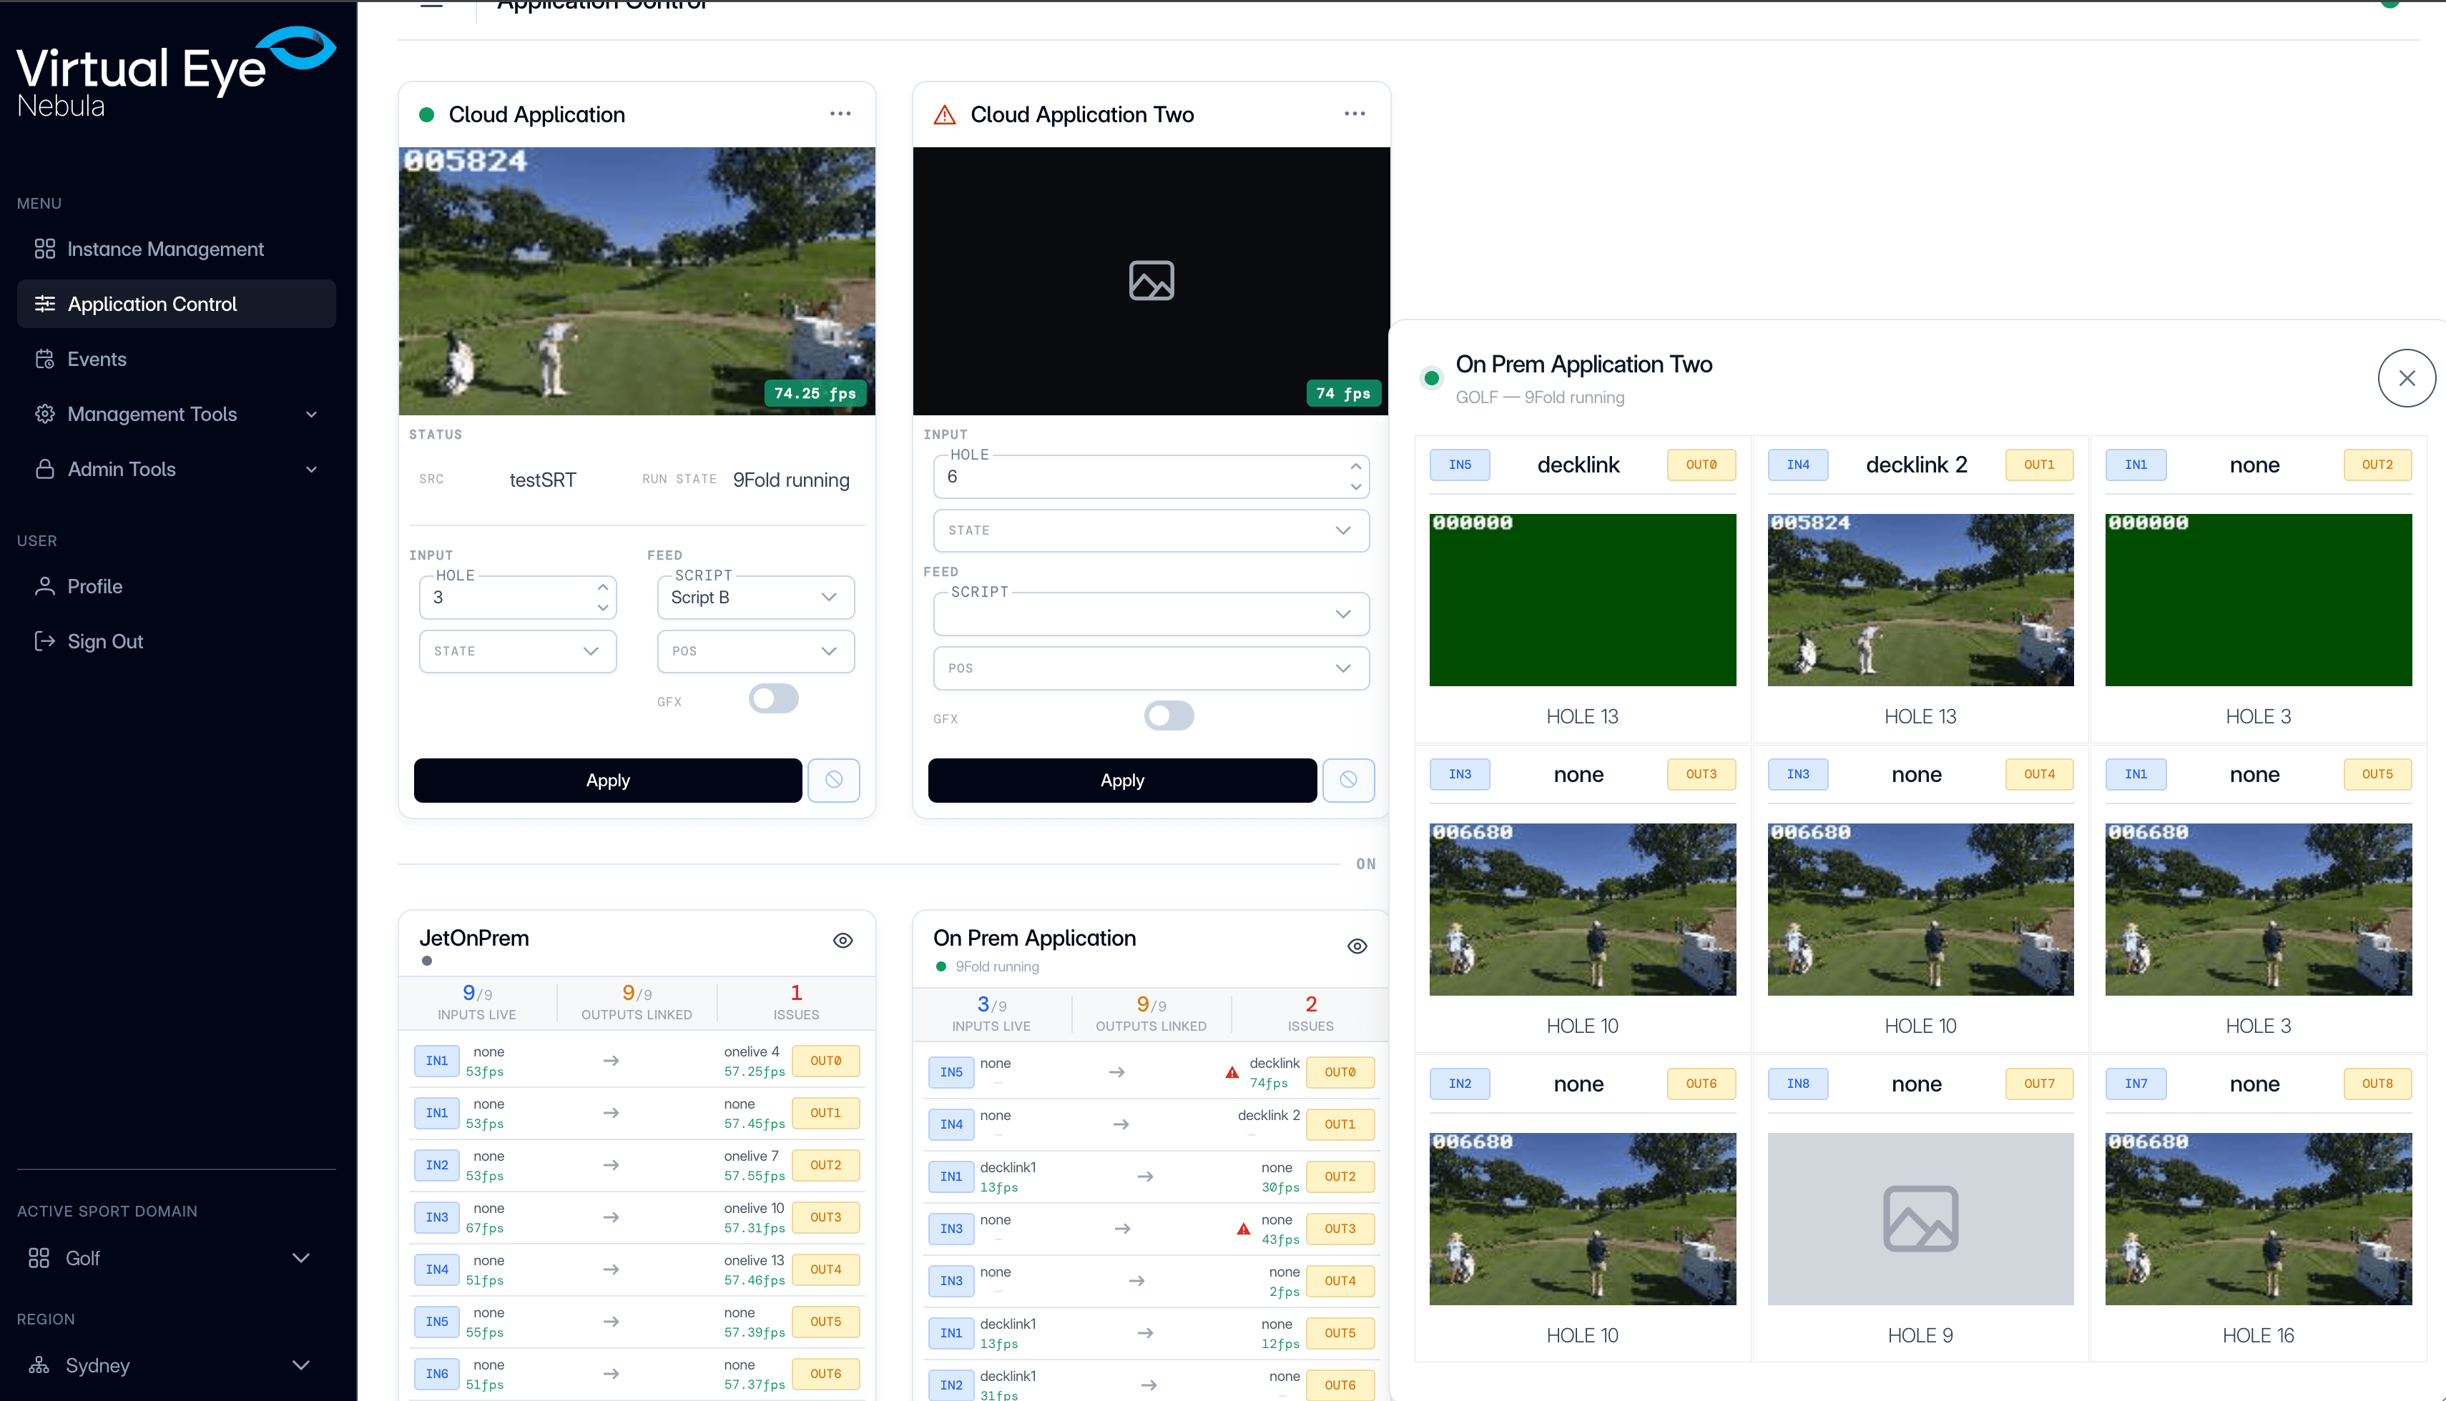Open SCRIPT dropdown in Cloud Application Two

click(1151, 614)
